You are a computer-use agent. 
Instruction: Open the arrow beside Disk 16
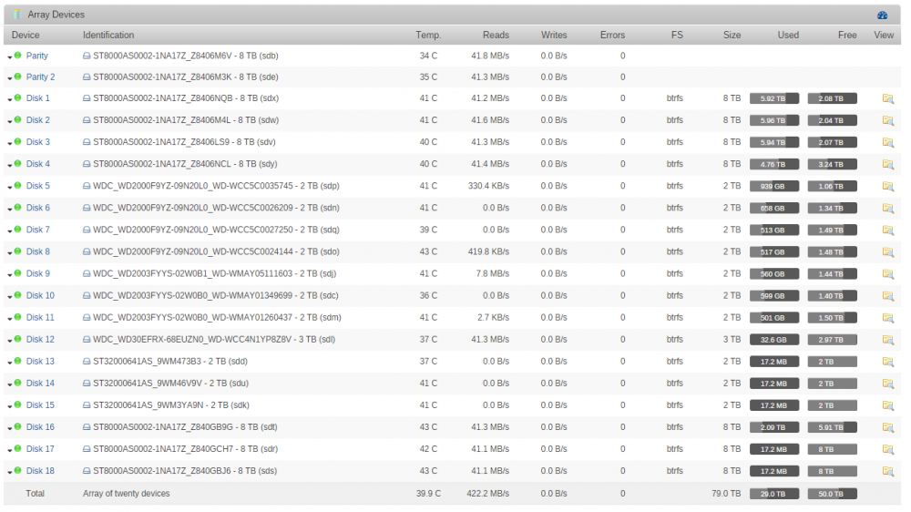[x=10, y=428]
